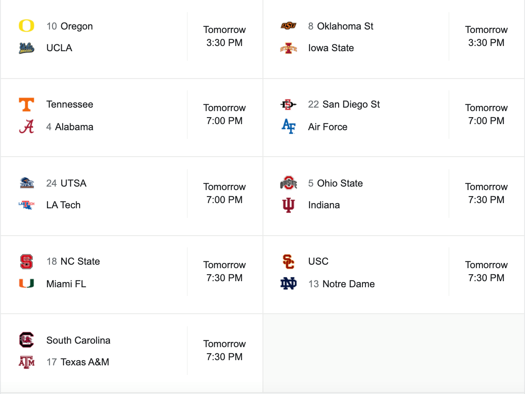
Task: Click the Tennessee orange T logo
Action: [27, 105]
